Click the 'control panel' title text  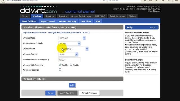(80, 12)
